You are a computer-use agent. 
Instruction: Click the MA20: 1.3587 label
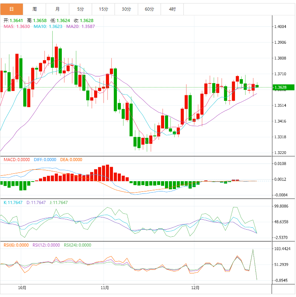coord(80,26)
